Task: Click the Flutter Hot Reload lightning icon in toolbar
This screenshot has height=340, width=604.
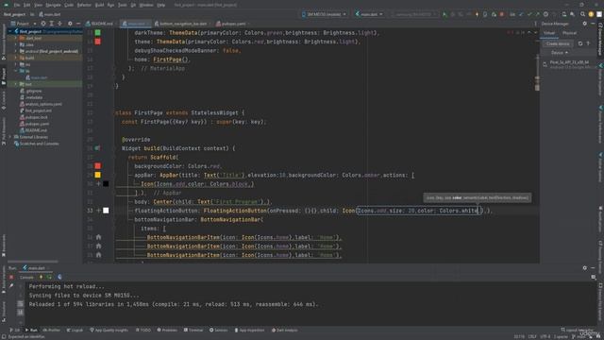Action: coord(477,14)
